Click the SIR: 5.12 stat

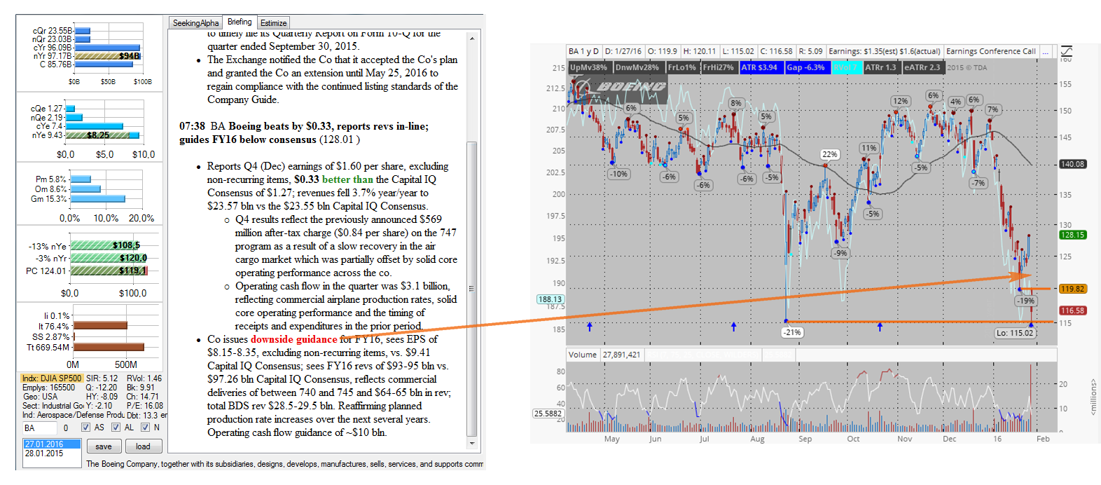(102, 378)
